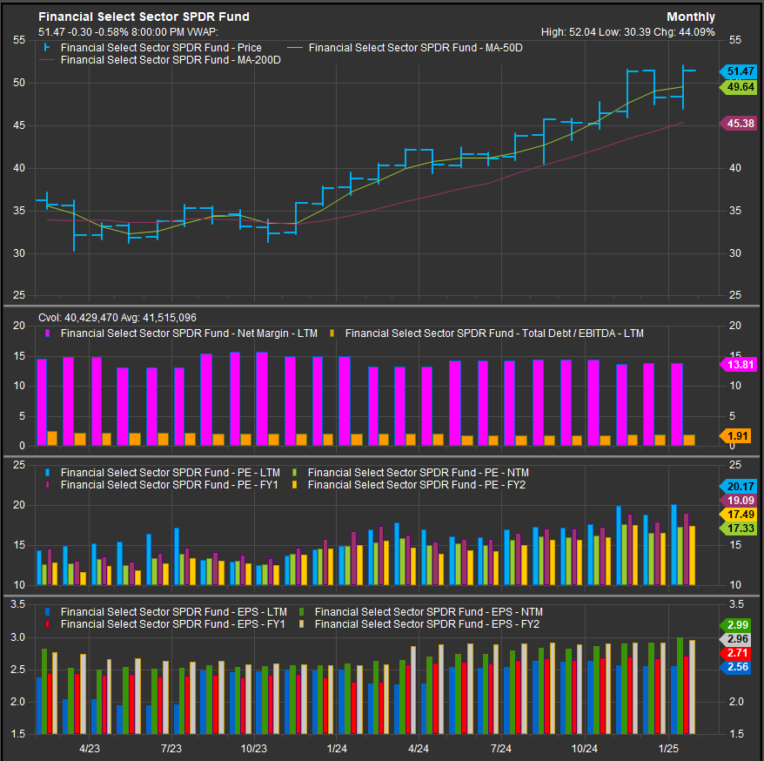This screenshot has height=761, width=764.
Task: Click the 17.49 PE FY2 value tag
Action: click(738, 515)
